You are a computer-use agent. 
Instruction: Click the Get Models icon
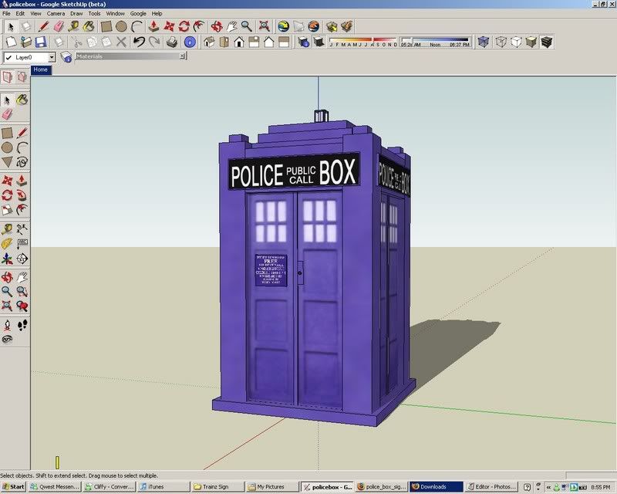coord(332,27)
